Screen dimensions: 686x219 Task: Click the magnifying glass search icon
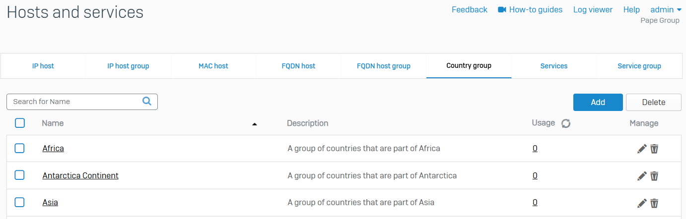[x=147, y=102]
